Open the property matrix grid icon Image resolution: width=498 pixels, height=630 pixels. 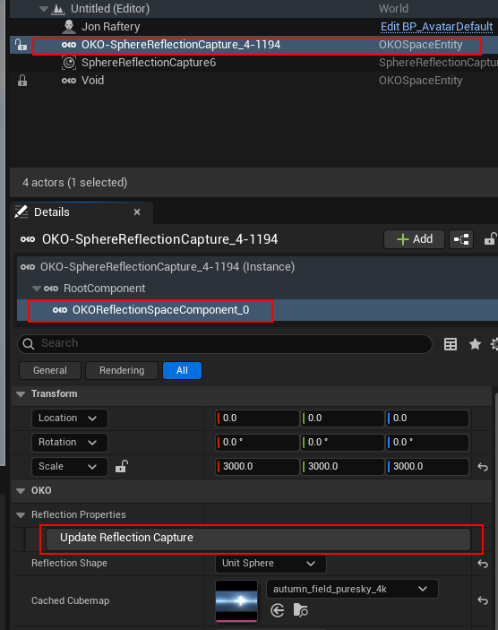click(451, 344)
